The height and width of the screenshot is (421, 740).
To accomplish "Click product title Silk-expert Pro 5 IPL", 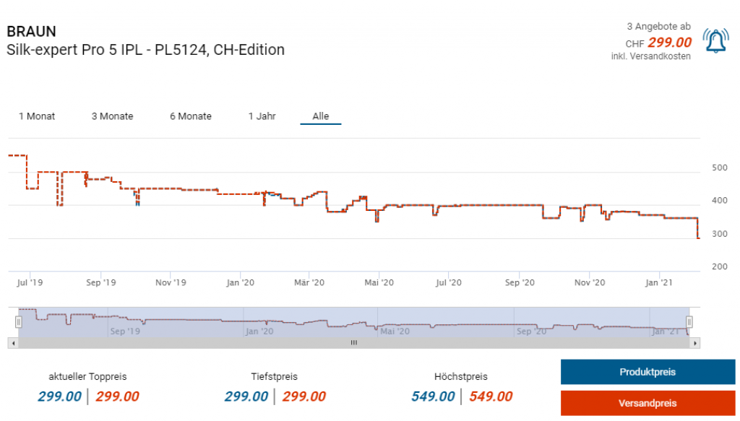I will (x=145, y=50).
